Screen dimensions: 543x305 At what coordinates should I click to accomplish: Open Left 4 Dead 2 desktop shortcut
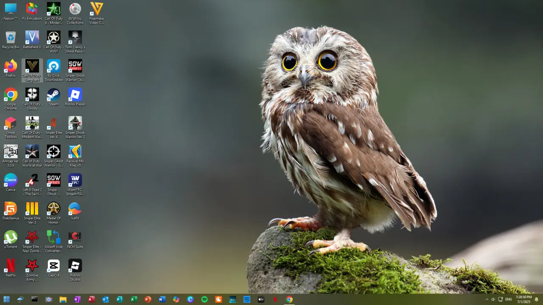click(32, 185)
